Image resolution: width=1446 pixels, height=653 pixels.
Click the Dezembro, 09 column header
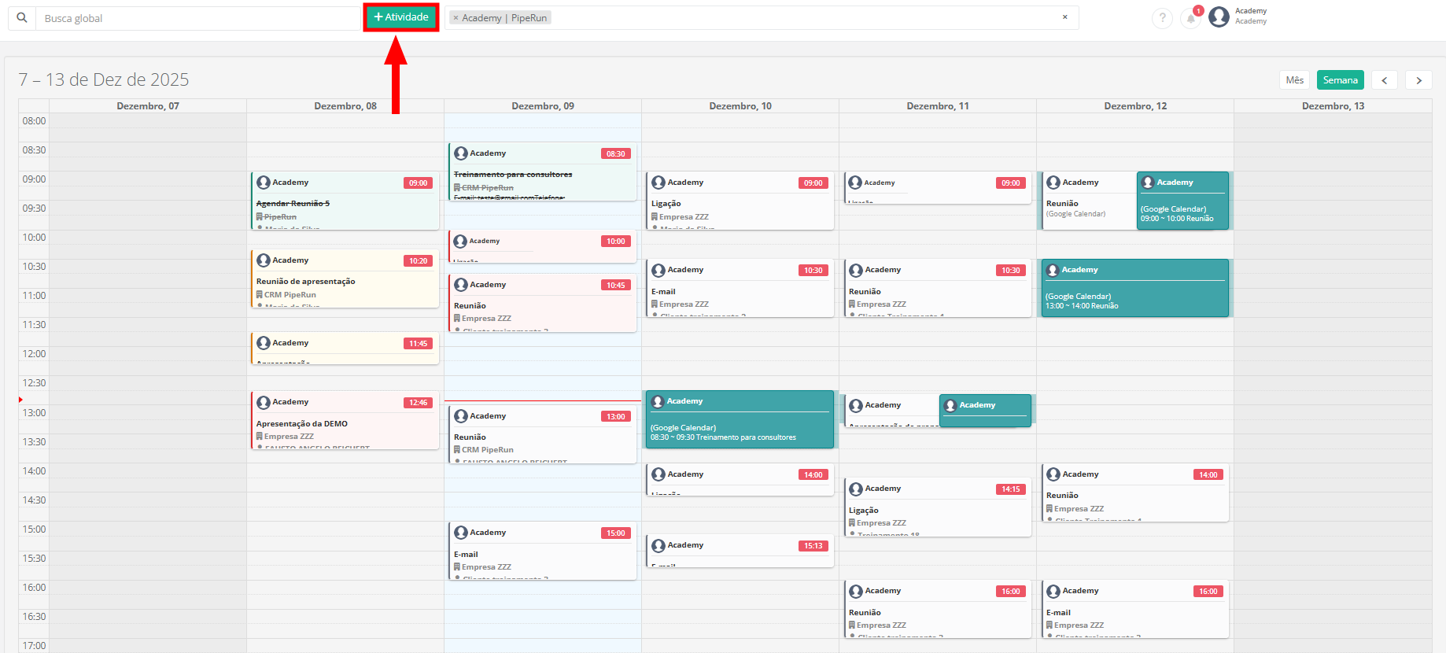click(542, 106)
